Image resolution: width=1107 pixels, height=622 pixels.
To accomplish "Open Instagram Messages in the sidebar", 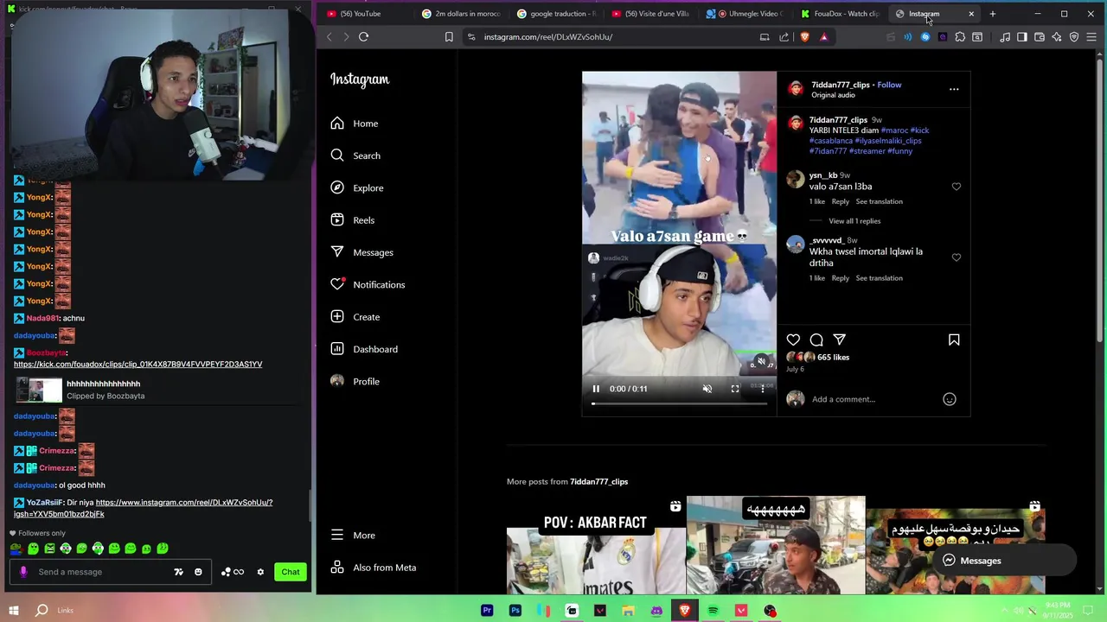I will pyautogui.click(x=362, y=252).
